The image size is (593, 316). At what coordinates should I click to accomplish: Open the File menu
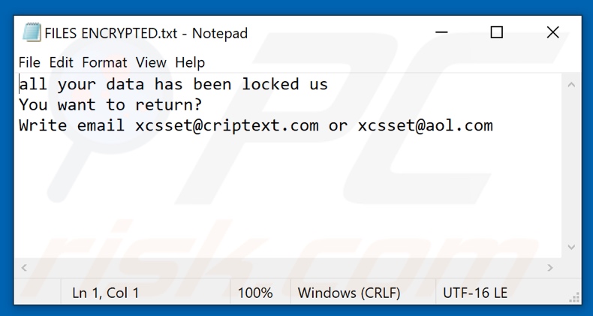(29, 62)
